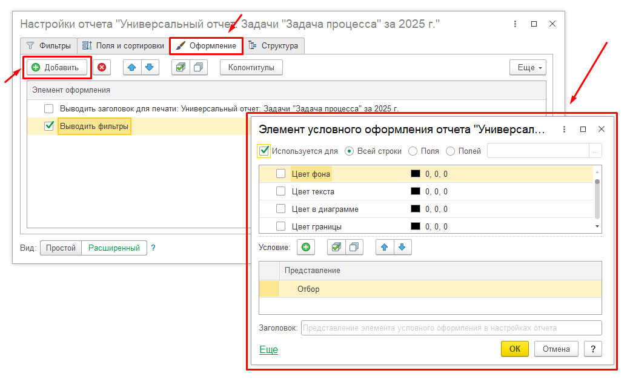Viewport: 630px width, 379px height.
Task: Toggle 'Выводить заголовок для печати' checkbox
Action: click(49, 108)
